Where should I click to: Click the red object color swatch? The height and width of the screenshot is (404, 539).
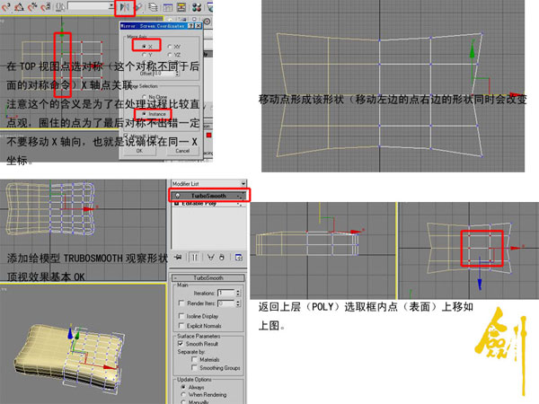(208, 136)
